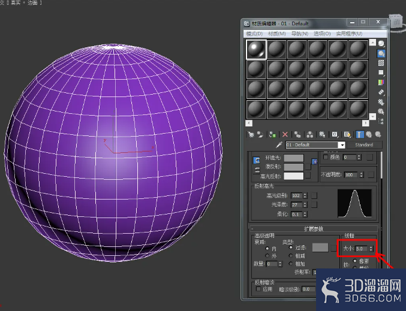The width and height of the screenshot is (406, 311).
Task: Click the 柔化 spinner arrows
Action: (x=305, y=215)
